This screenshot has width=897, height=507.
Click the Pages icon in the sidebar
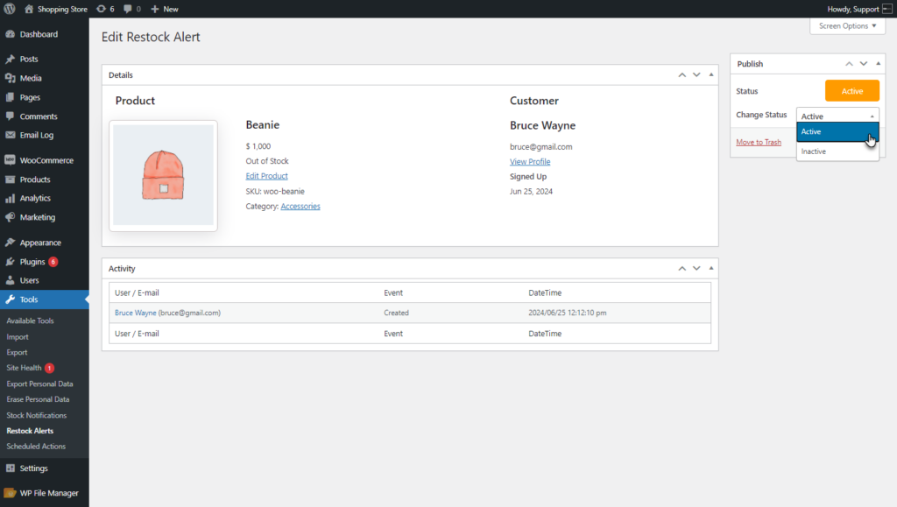click(11, 97)
